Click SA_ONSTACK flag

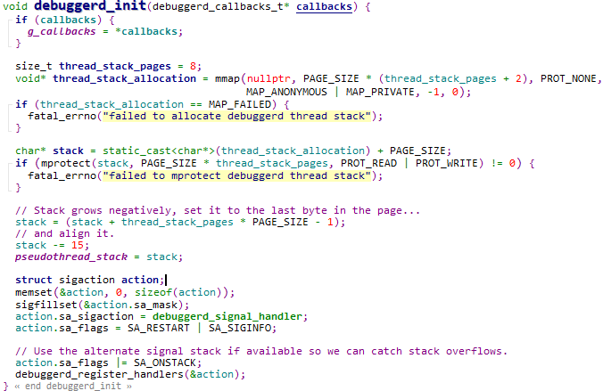(x=165, y=363)
